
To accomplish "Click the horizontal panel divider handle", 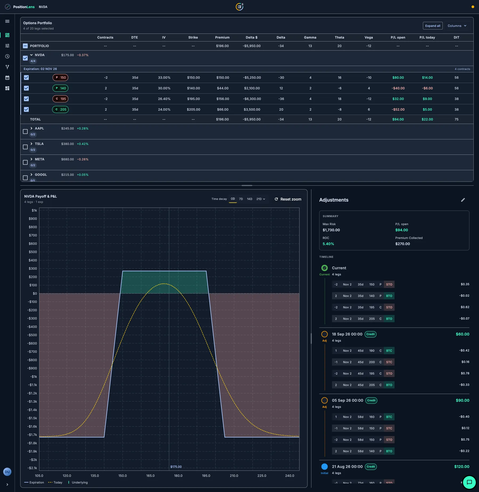I will pos(247,186).
